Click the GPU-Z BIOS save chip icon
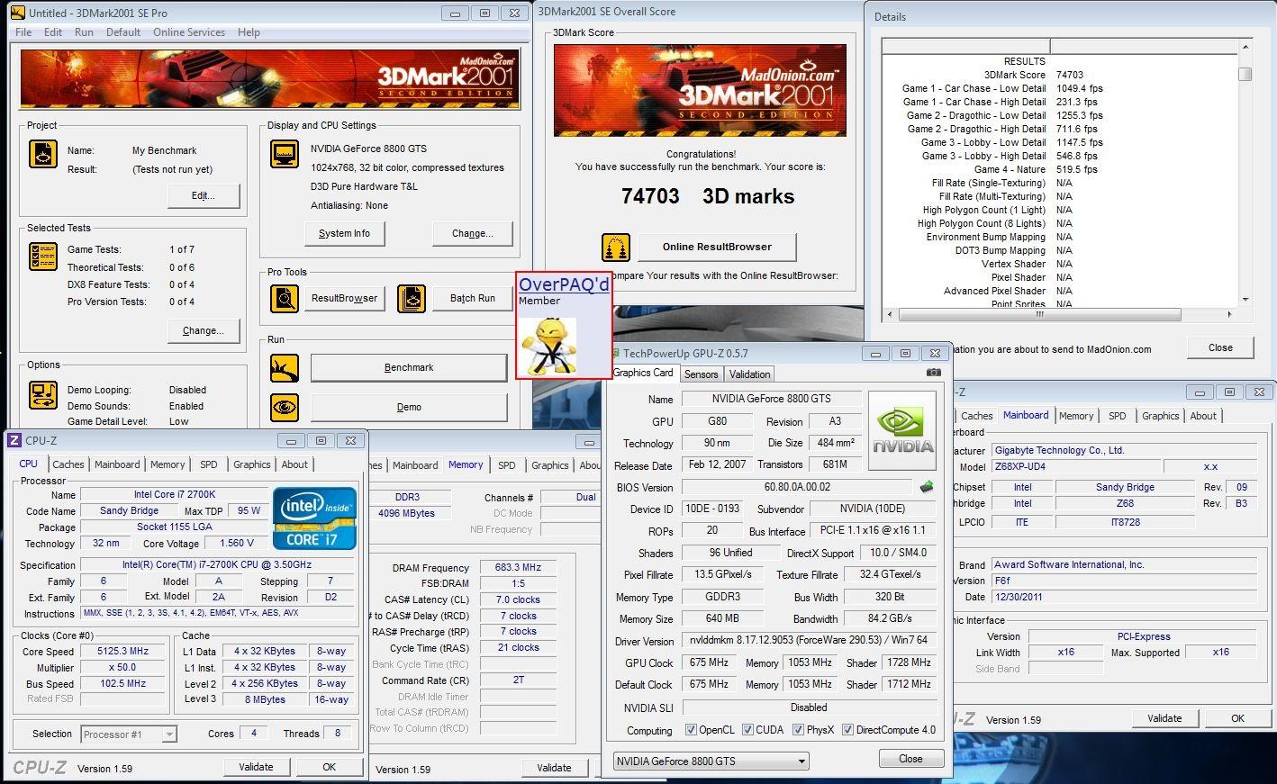 tap(927, 487)
